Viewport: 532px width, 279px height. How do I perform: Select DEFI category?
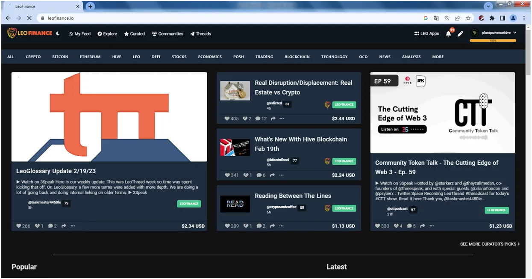point(156,56)
